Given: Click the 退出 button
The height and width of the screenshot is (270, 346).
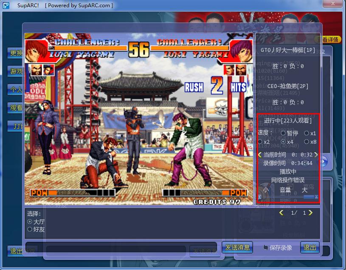Looking at the screenshot, I should 310,247.
